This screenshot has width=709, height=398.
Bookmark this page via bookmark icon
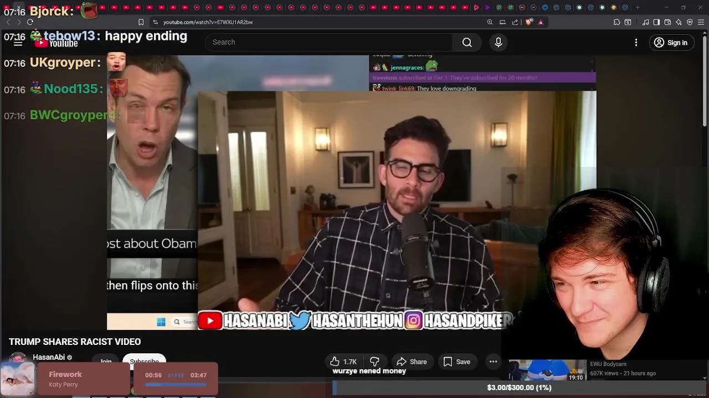coord(141,22)
